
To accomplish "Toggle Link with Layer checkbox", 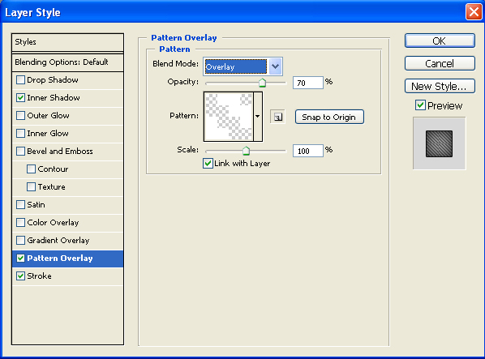I will tap(208, 163).
